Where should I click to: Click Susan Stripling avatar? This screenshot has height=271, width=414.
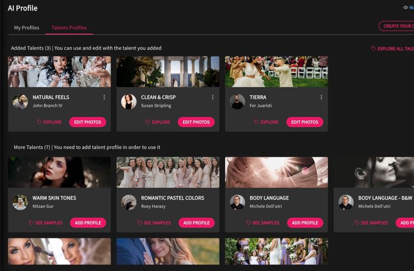(x=129, y=101)
